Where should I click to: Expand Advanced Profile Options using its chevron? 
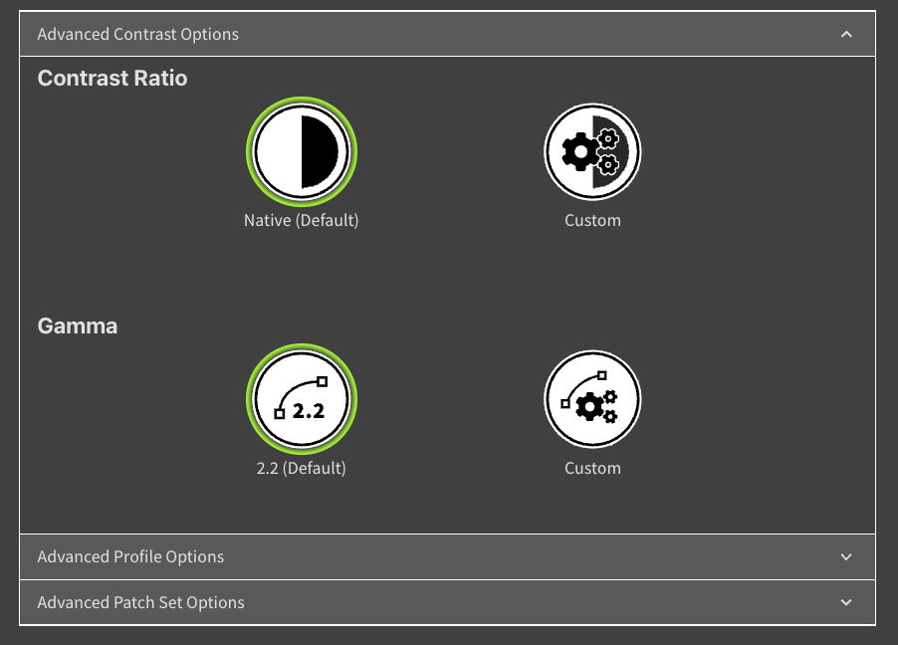tap(846, 557)
